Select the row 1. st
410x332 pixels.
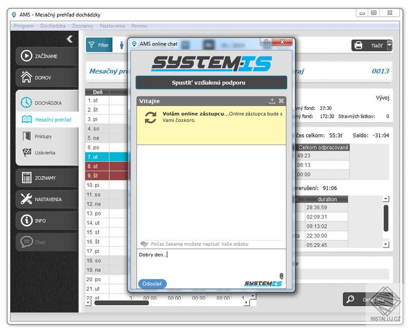coord(107,100)
